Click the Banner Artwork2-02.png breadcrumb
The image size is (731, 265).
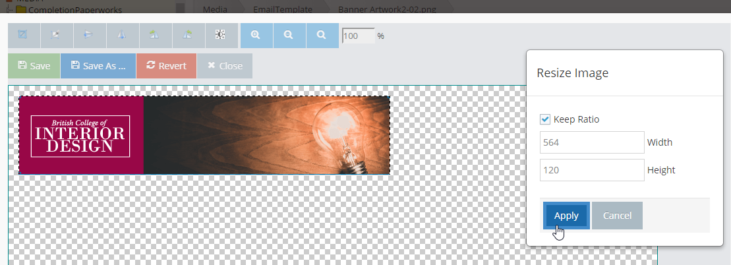[x=387, y=9]
